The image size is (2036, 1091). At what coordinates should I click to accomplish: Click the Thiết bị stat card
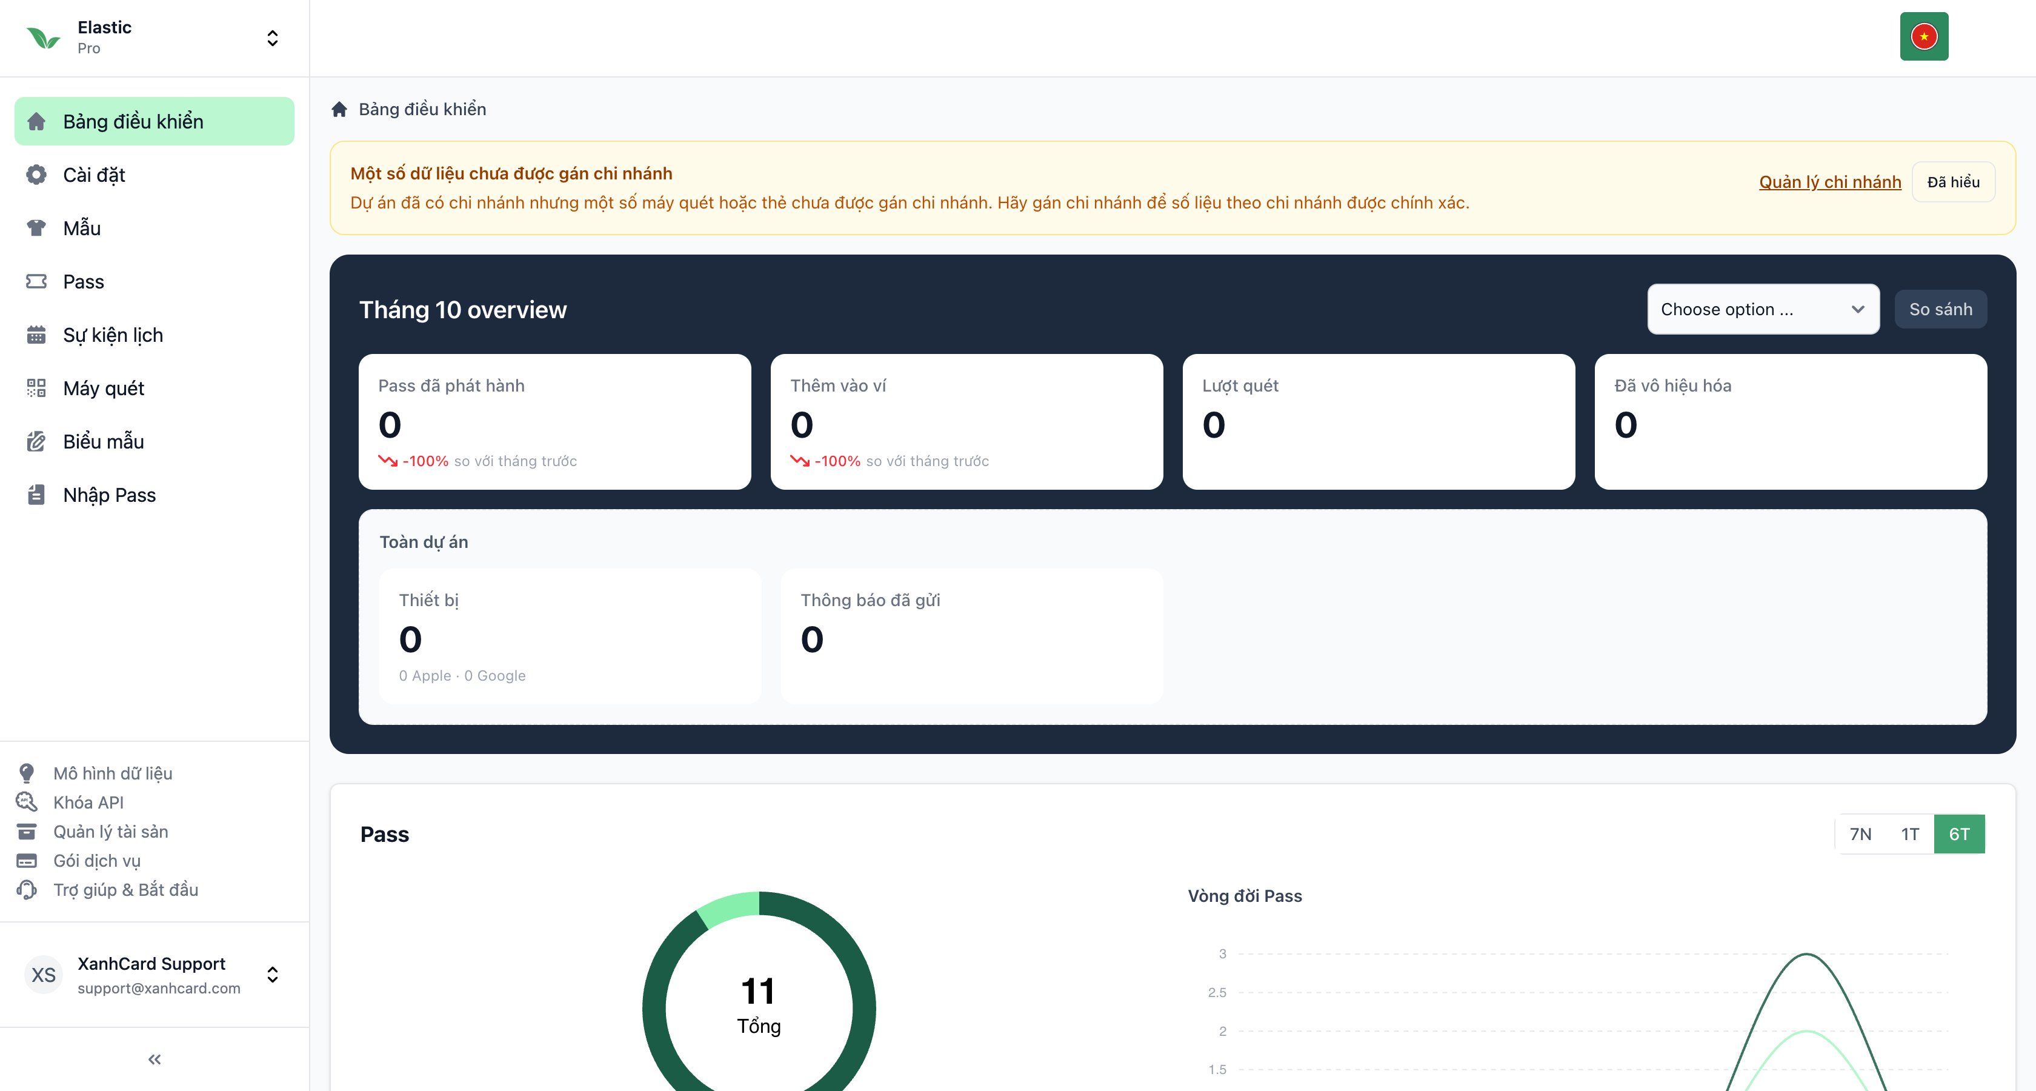point(570,636)
